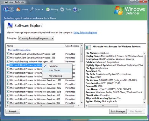Select Host Process for Windows Services : 900
149x121 pixels.
[x=35, y=103]
